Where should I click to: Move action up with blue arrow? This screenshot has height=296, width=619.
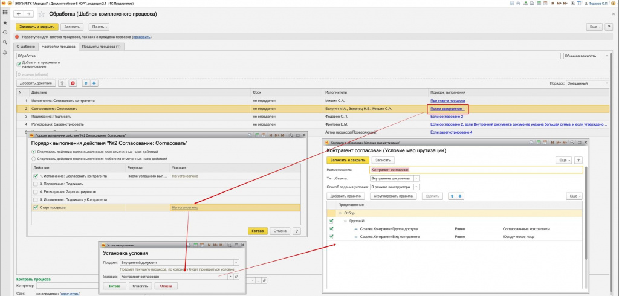coord(85,83)
